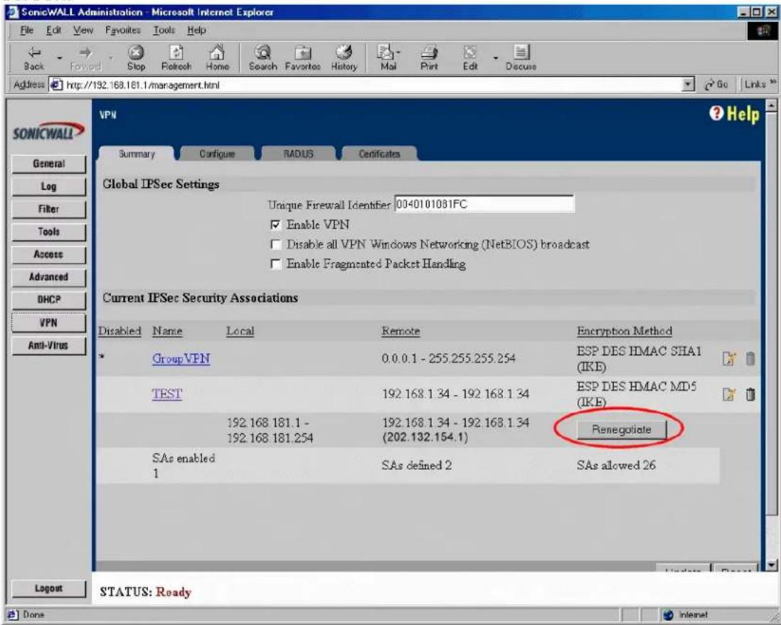Click the Remote column header
Image resolution: width=781 pixels, height=625 pixels.
400,331
